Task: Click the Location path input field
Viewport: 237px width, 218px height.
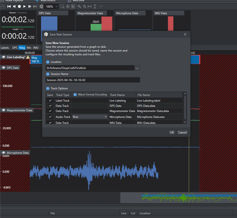Action: pyautogui.click(x=90, y=68)
